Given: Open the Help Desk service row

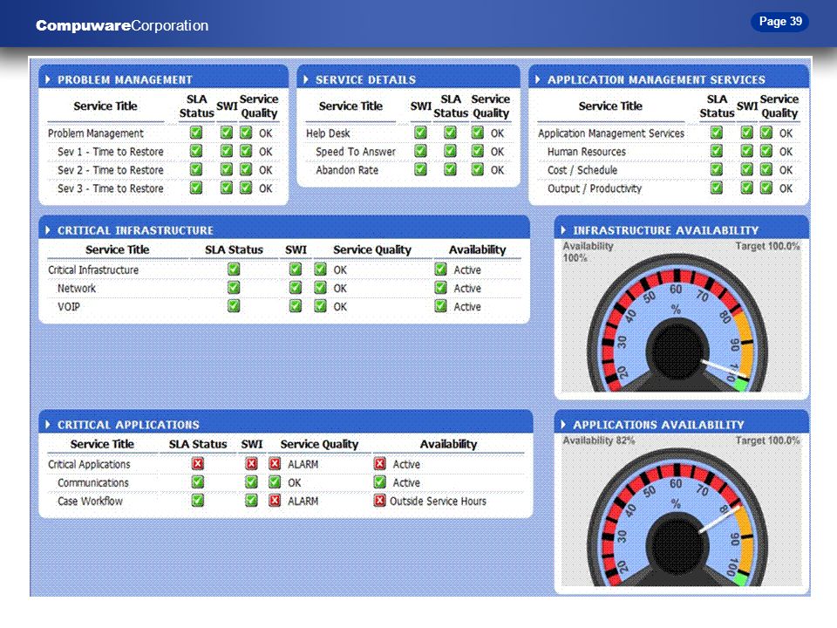Looking at the screenshot, I should click(408, 133).
